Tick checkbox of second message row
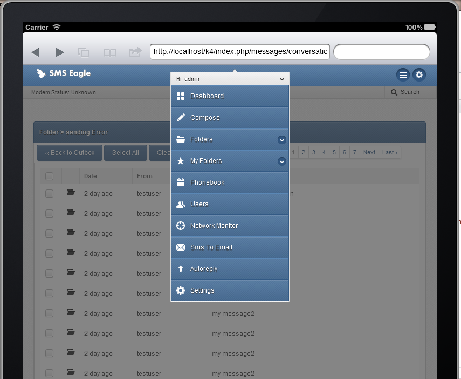Viewport: 461px width, 379px height. (x=50, y=213)
